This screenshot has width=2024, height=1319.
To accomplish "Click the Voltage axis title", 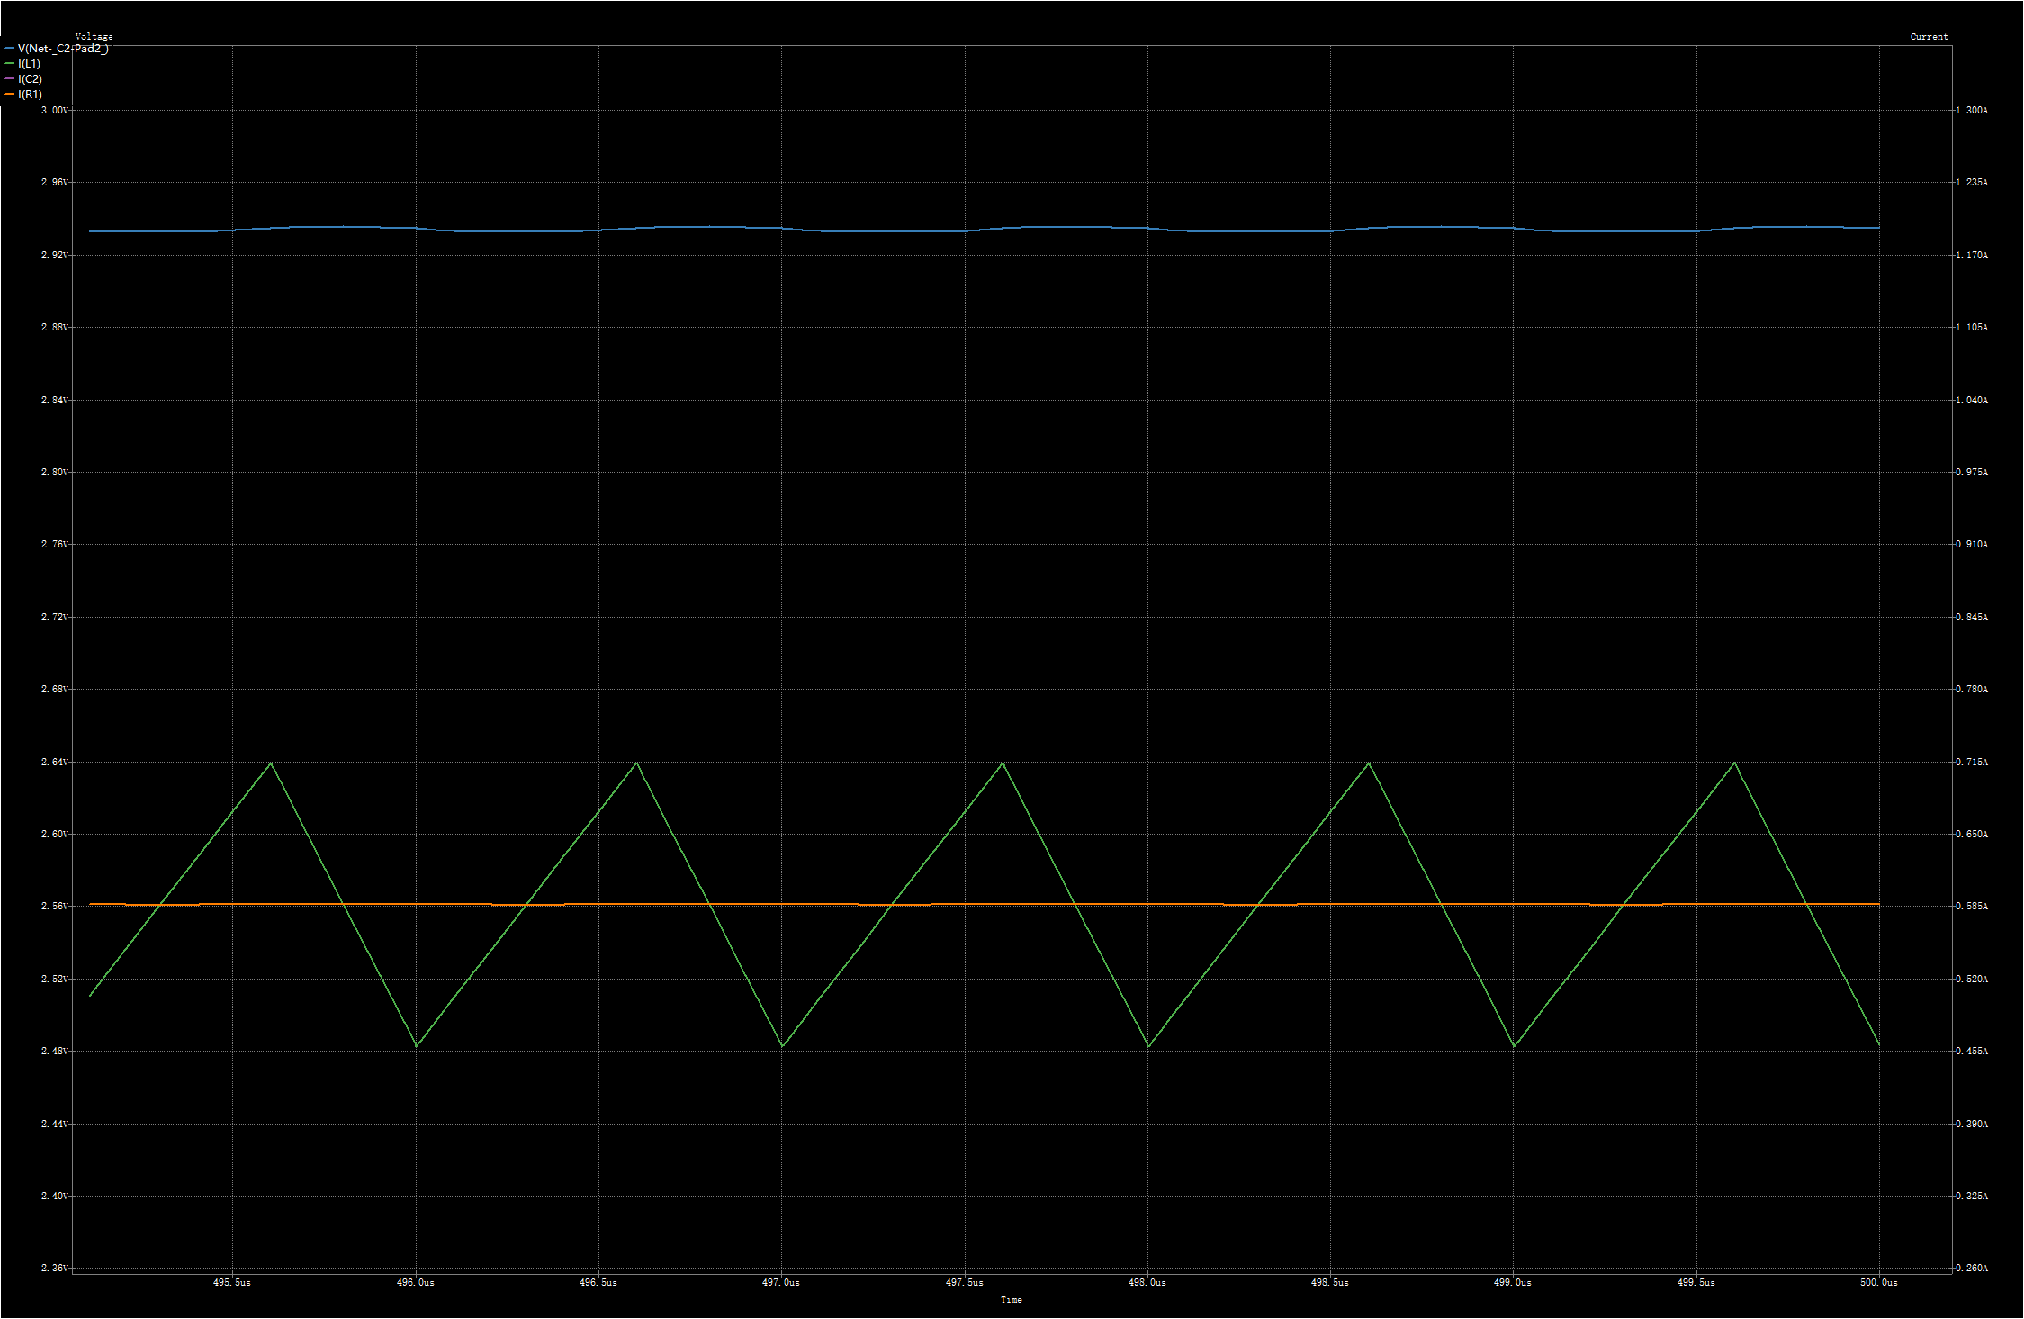I will click(x=94, y=37).
